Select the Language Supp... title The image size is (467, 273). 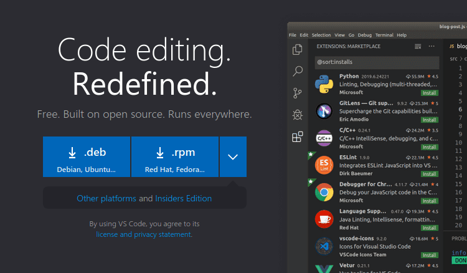click(x=363, y=211)
